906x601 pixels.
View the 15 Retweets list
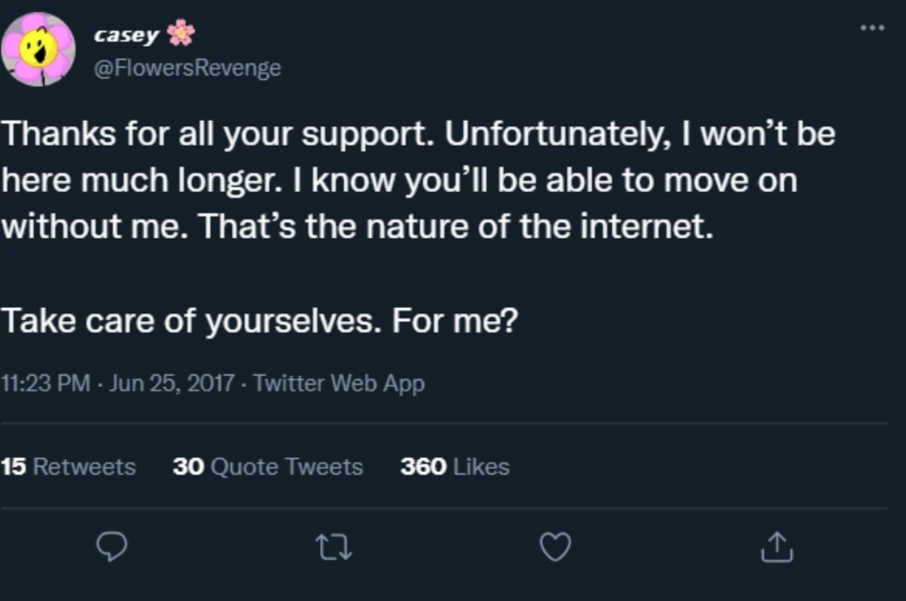point(68,467)
